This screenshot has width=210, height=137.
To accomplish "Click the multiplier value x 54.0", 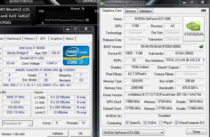I will coord(16,102).
